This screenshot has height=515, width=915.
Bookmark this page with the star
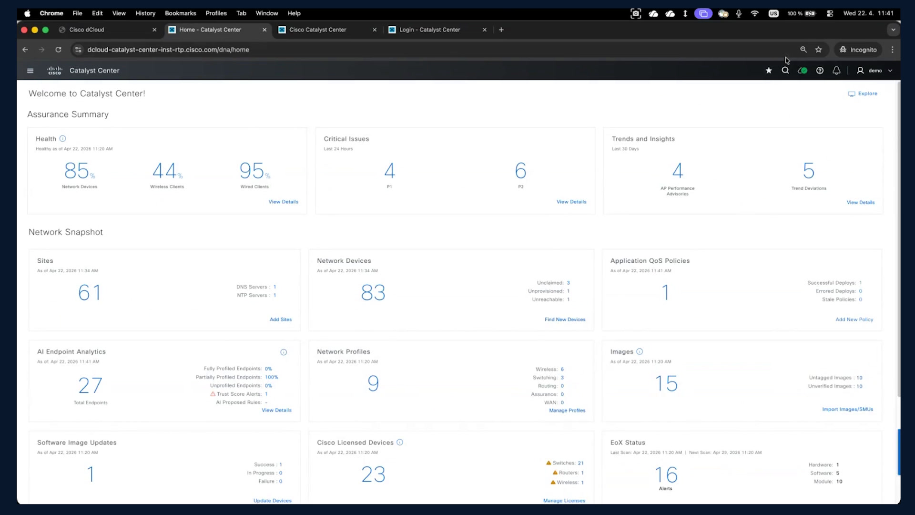pyautogui.click(x=819, y=50)
